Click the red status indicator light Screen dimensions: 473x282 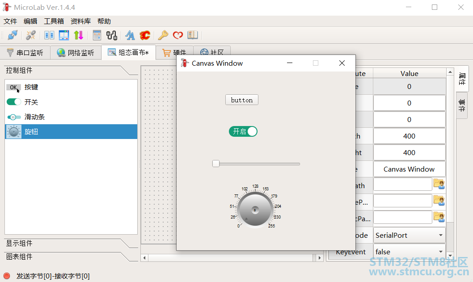coord(7,276)
